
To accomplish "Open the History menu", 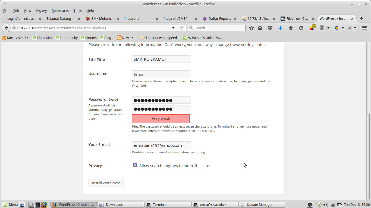I will 41,11.
